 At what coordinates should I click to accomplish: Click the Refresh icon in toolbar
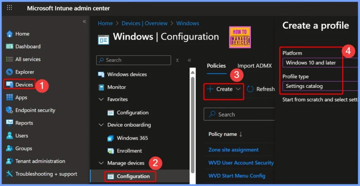(x=250, y=89)
